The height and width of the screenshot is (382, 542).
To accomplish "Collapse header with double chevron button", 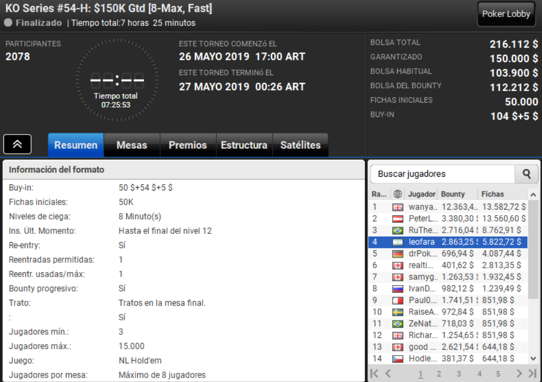I will (x=18, y=144).
